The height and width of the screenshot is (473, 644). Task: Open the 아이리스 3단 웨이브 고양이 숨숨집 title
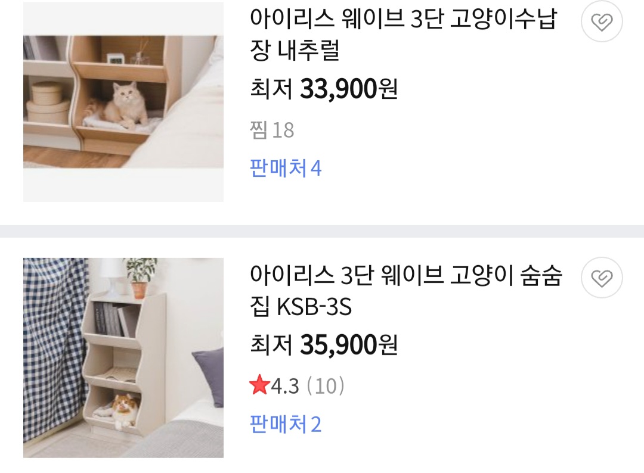(x=406, y=291)
